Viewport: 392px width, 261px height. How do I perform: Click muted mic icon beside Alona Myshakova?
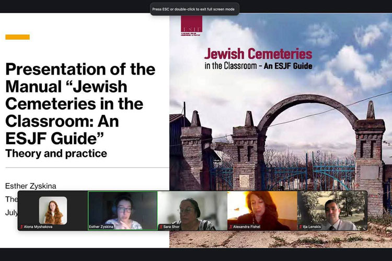pyautogui.click(x=22, y=227)
